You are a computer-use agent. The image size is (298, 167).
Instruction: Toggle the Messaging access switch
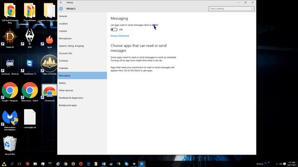(114, 30)
